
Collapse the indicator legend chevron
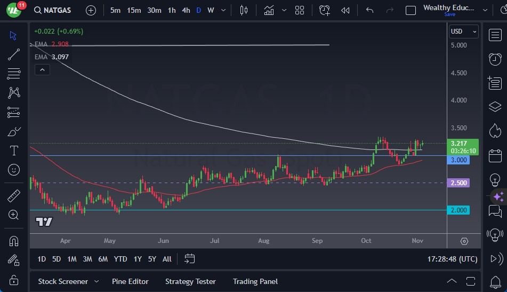(x=42, y=69)
